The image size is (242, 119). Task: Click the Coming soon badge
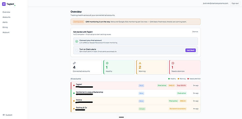tap(79, 22)
